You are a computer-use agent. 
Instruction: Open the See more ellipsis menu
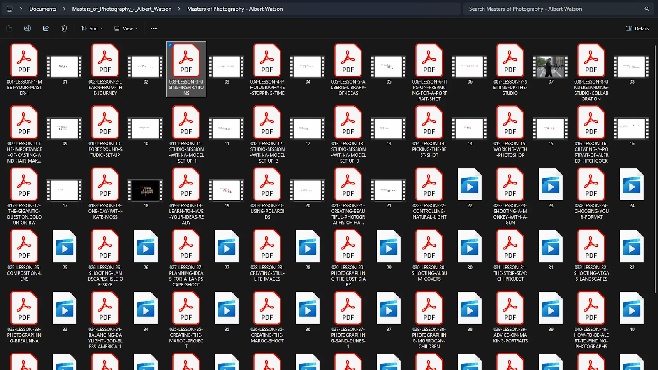pos(153,28)
